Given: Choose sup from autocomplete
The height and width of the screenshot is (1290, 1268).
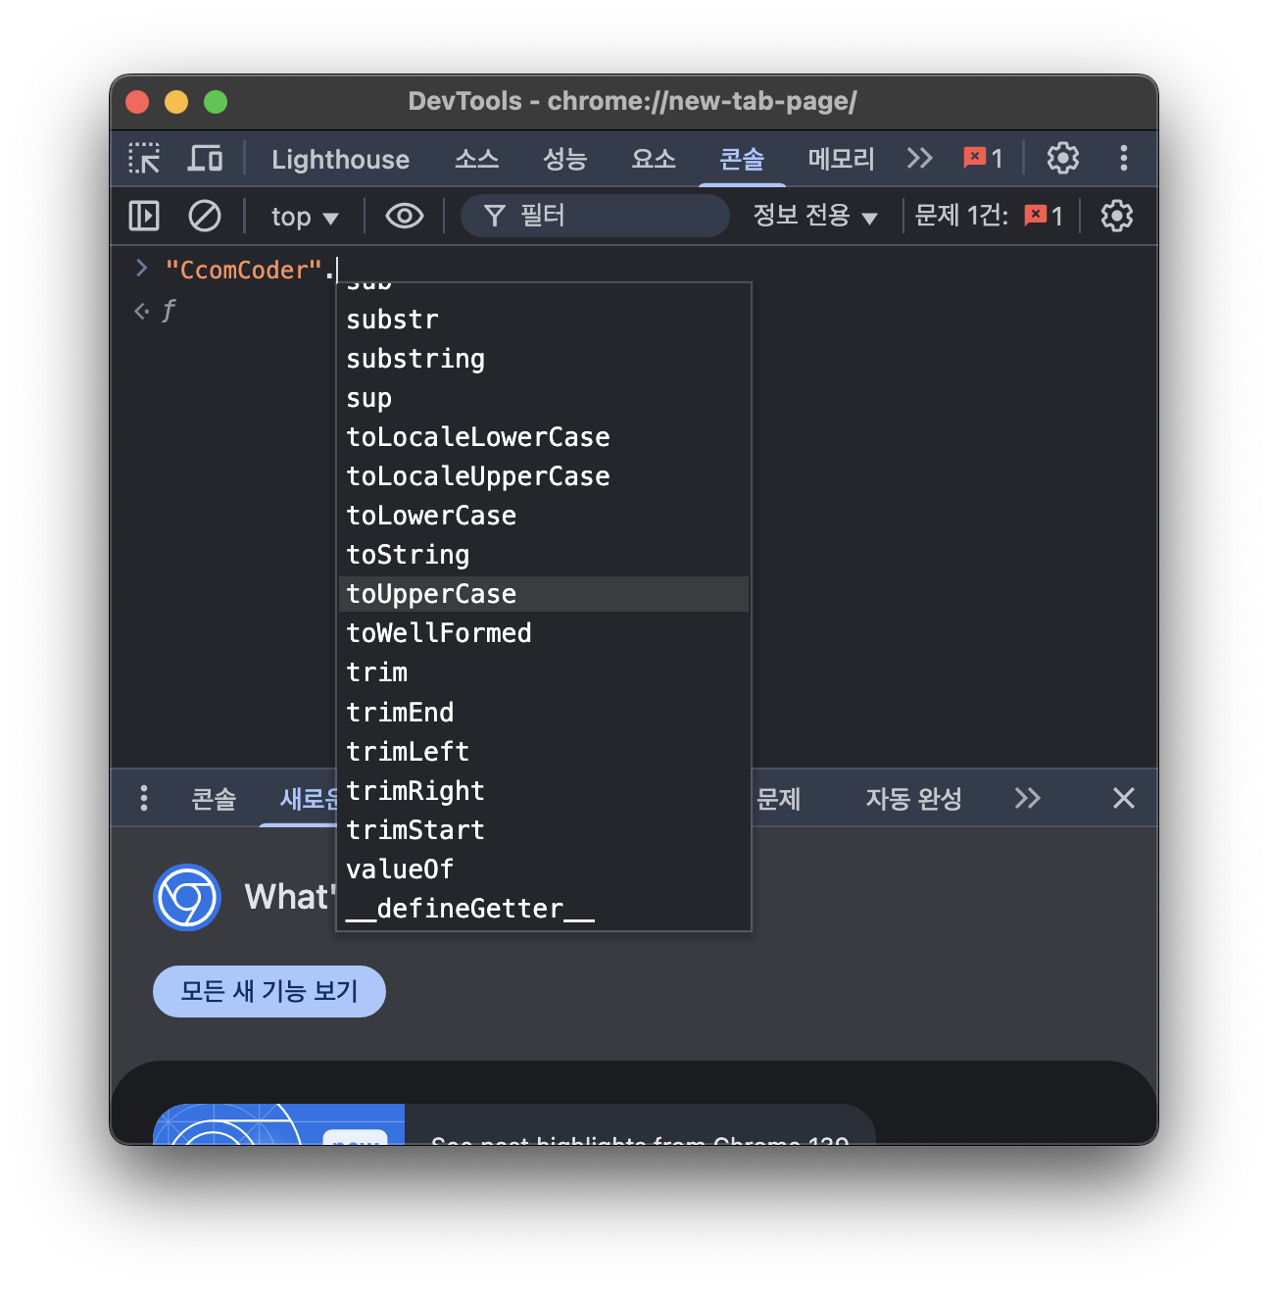Looking at the screenshot, I should pyautogui.click(x=544, y=398).
